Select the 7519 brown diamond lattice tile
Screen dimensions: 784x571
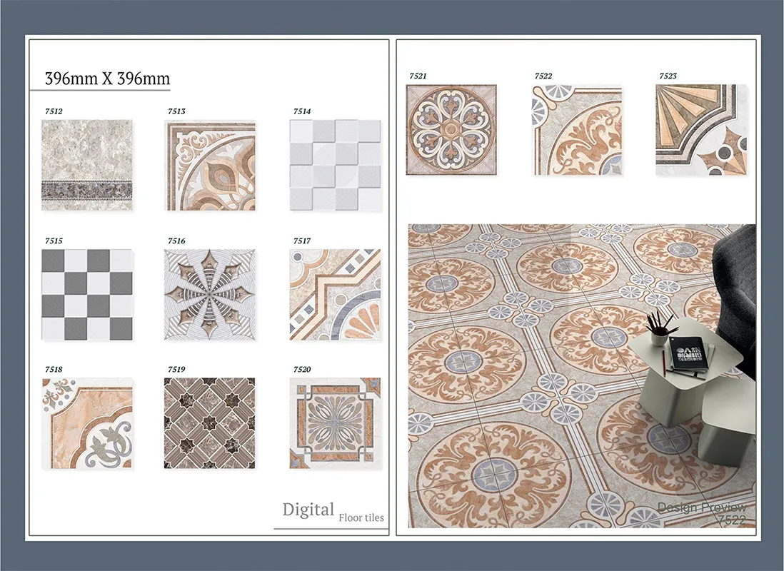click(210, 423)
